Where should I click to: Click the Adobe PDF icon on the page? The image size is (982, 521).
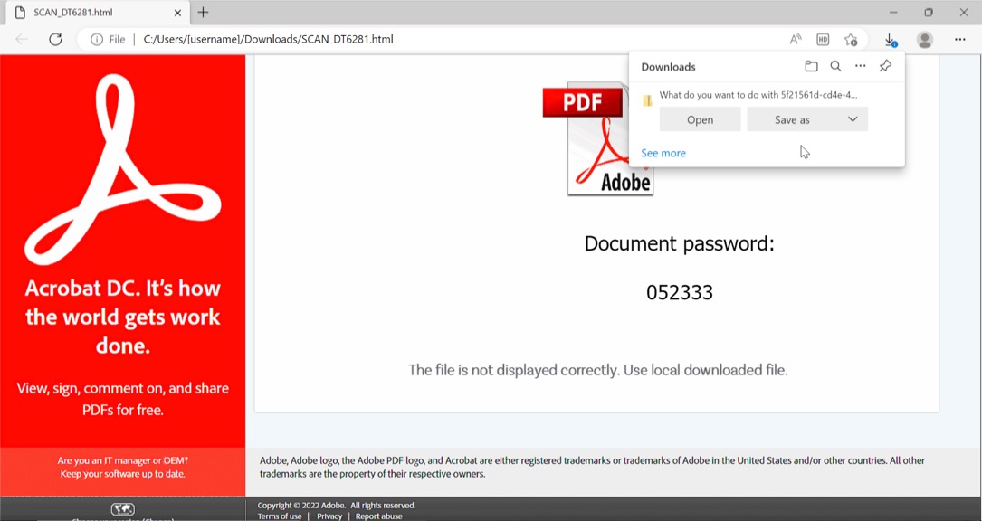point(597,138)
